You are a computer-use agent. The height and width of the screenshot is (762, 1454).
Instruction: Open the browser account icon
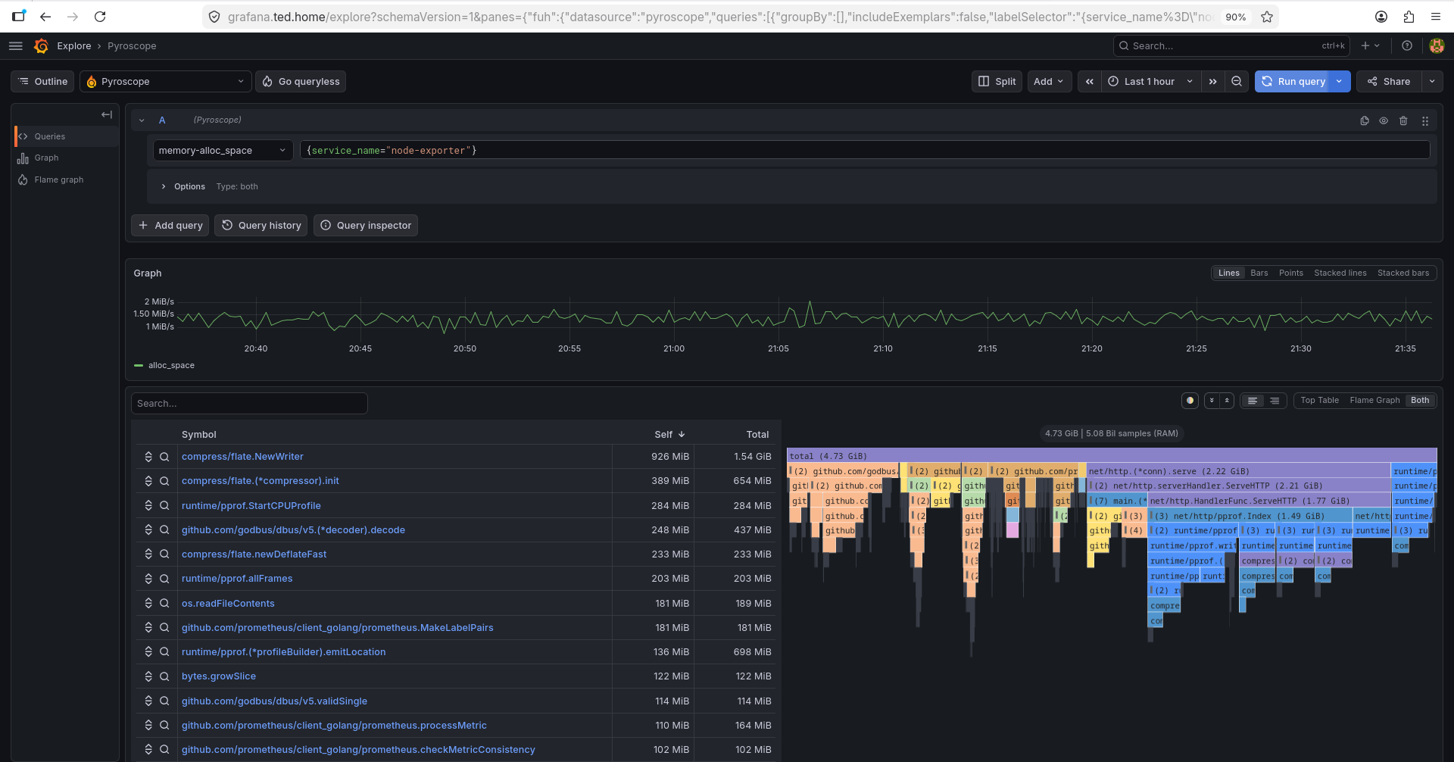[x=1381, y=17]
